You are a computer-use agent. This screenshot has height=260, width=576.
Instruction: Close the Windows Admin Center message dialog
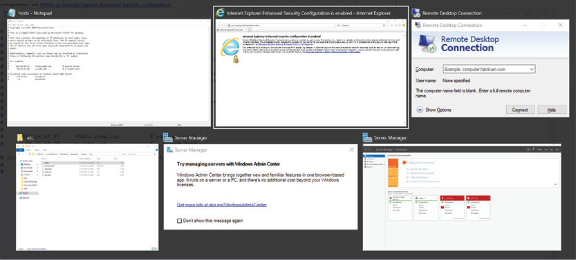pyautogui.click(x=351, y=150)
